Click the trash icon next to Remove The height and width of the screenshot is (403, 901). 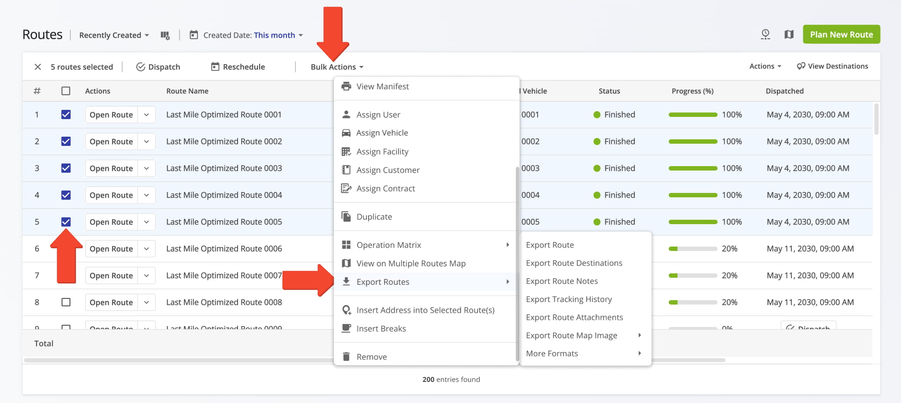coord(346,357)
